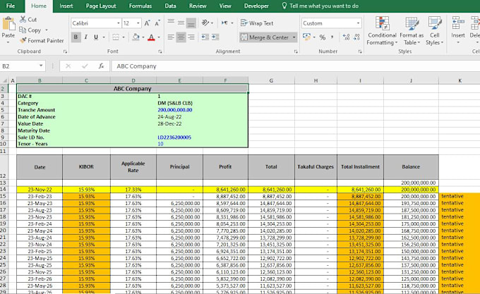Switch to the Data tab

pos(170,6)
